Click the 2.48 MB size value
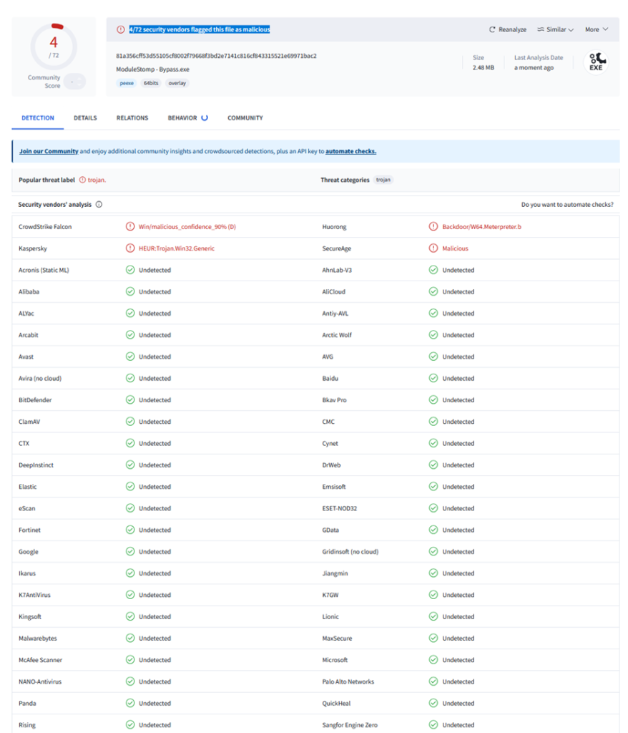The height and width of the screenshot is (733, 628). point(483,68)
